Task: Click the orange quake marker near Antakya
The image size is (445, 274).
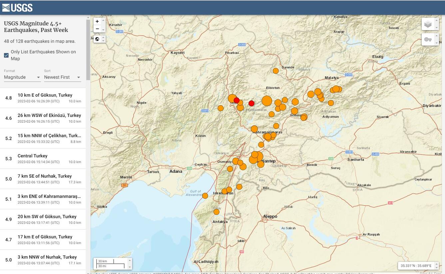Action: point(217,212)
